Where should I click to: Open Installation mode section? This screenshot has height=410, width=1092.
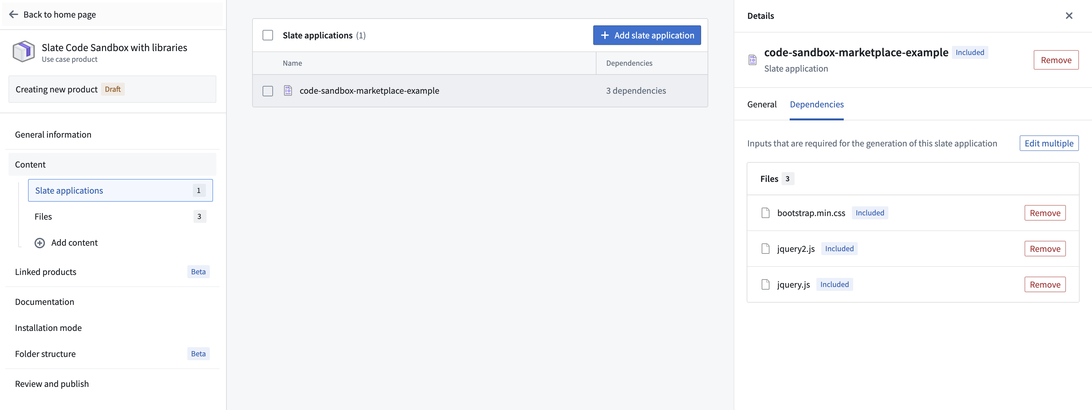(x=112, y=328)
